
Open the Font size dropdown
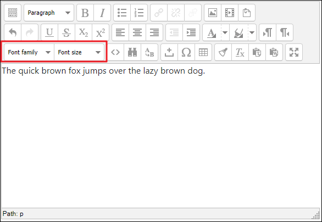[x=79, y=52]
